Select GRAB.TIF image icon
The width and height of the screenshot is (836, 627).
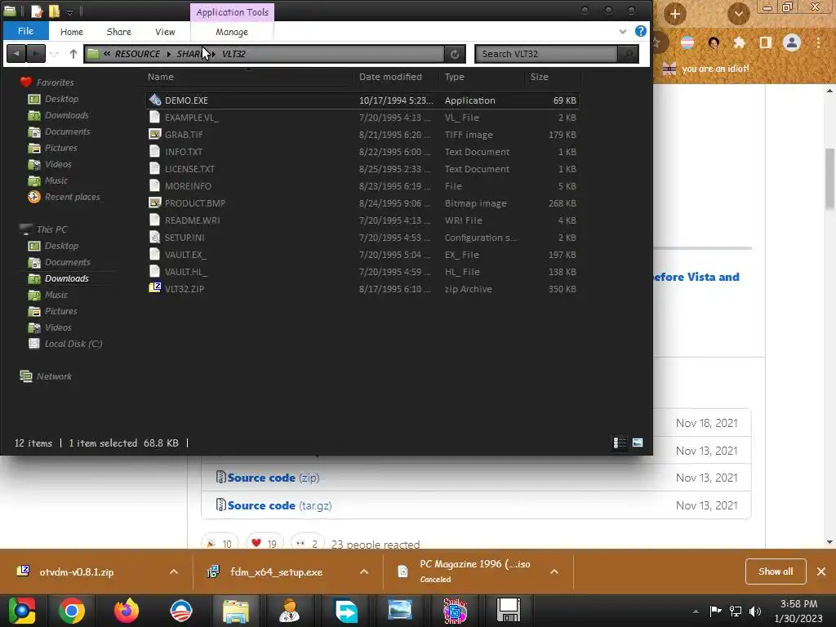point(154,135)
